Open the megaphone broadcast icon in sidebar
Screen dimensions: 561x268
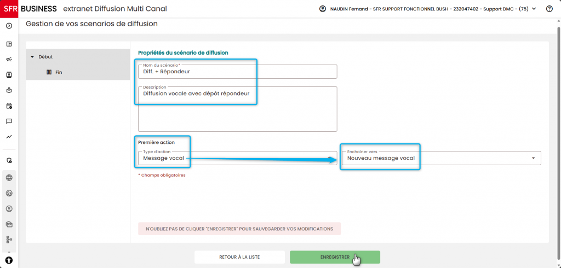[9, 59]
